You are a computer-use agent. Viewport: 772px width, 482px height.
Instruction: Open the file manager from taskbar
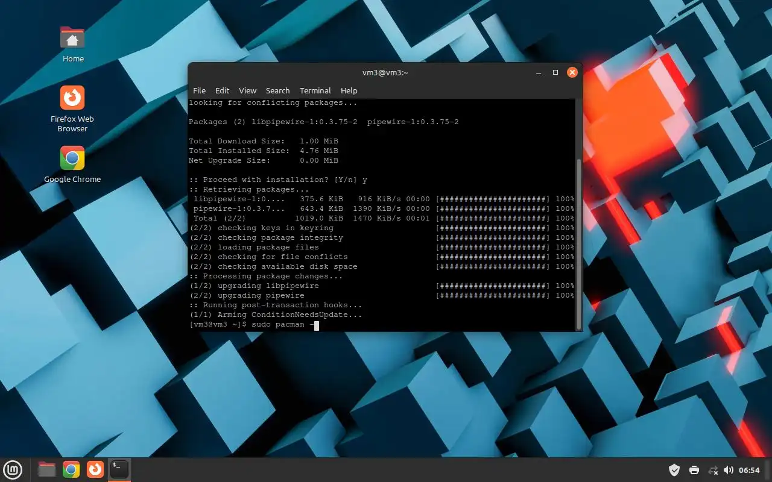pos(47,469)
